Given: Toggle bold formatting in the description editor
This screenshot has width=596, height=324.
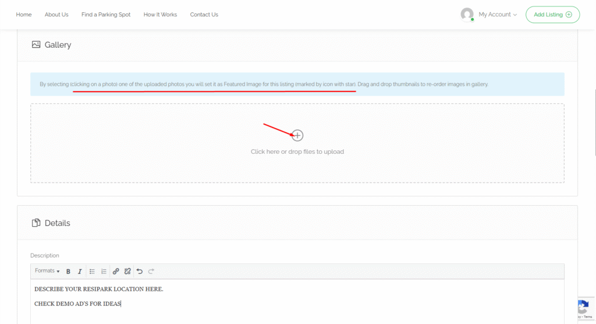Looking at the screenshot, I should (68, 272).
